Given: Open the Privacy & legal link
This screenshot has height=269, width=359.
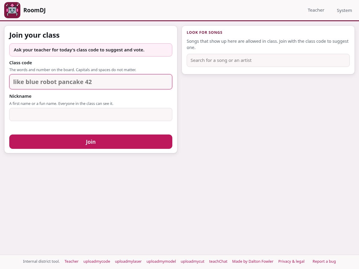Looking at the screenshot, I should tap(291, 261).
